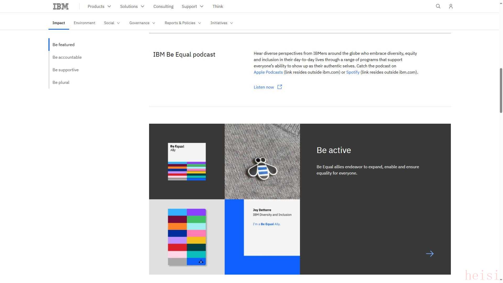
Task: Expand the Products dropdown
Action: pyautogui.click(x=99, y=6)
